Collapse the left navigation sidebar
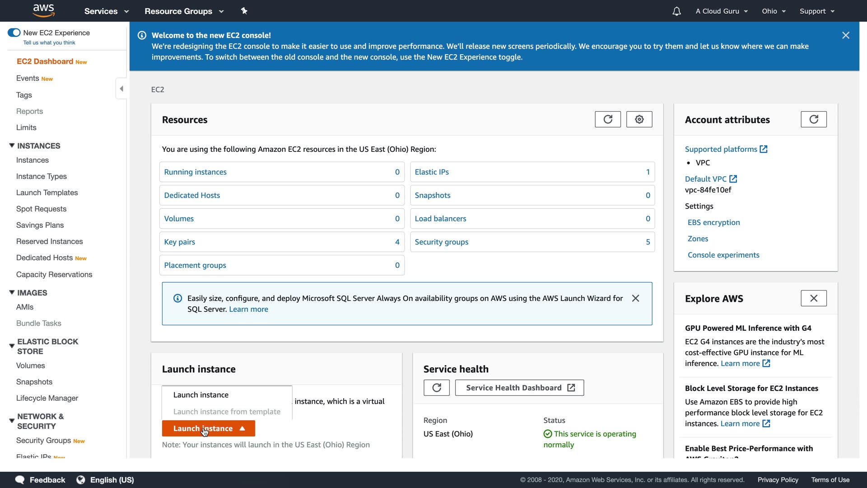This screenshot has height=488, width=867. pos(121,89)
